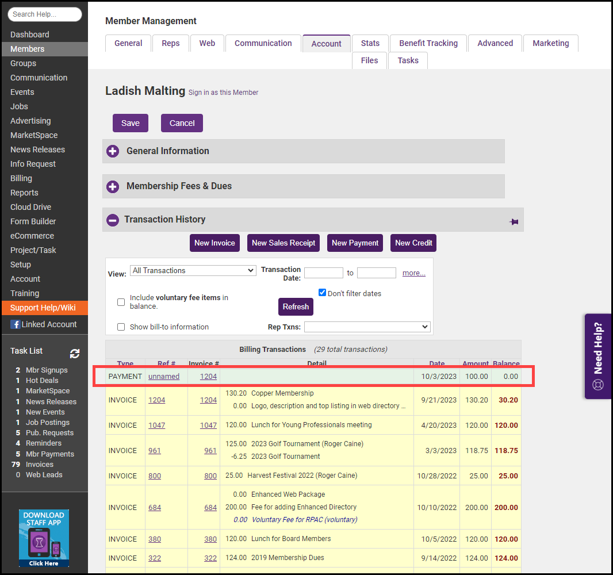This screenshot has width=613, height=575.
Task: Expand General Information with plus icon
Action: click(113, 151)
